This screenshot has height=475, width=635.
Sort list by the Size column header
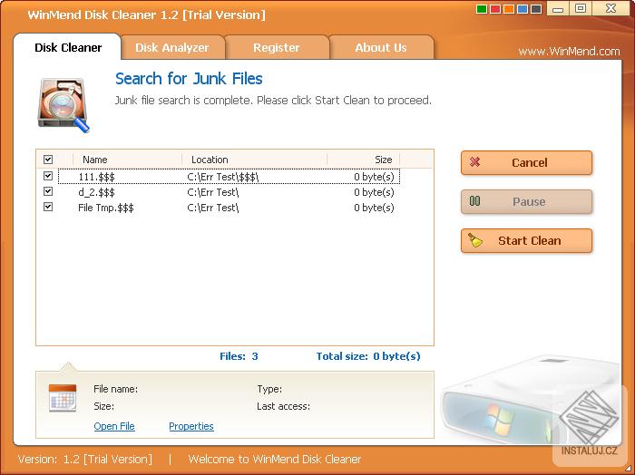[363, 160]
